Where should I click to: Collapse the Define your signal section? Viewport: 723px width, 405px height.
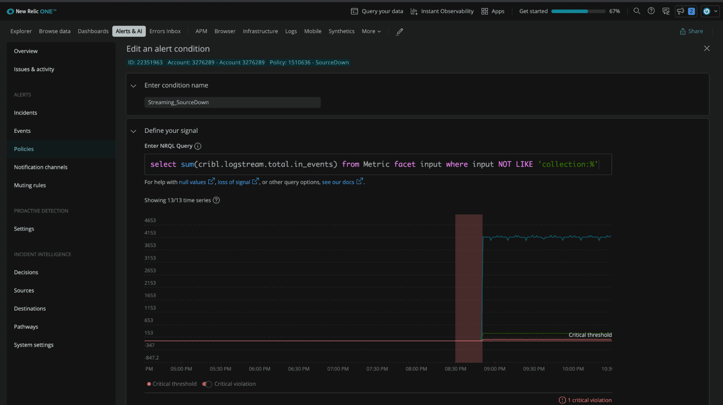click(x=133, y=131)
